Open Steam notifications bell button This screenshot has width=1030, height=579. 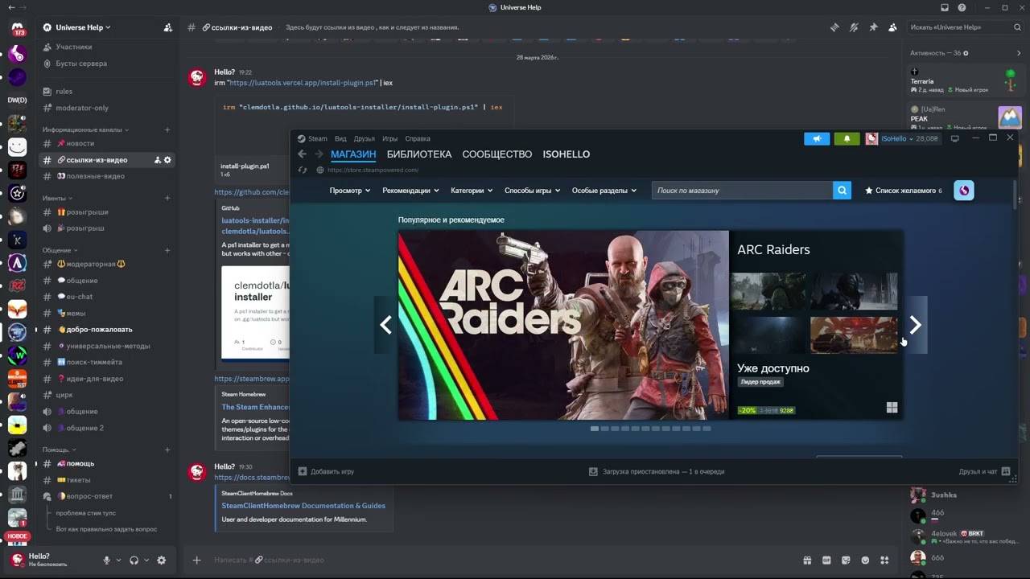(847, 138)
